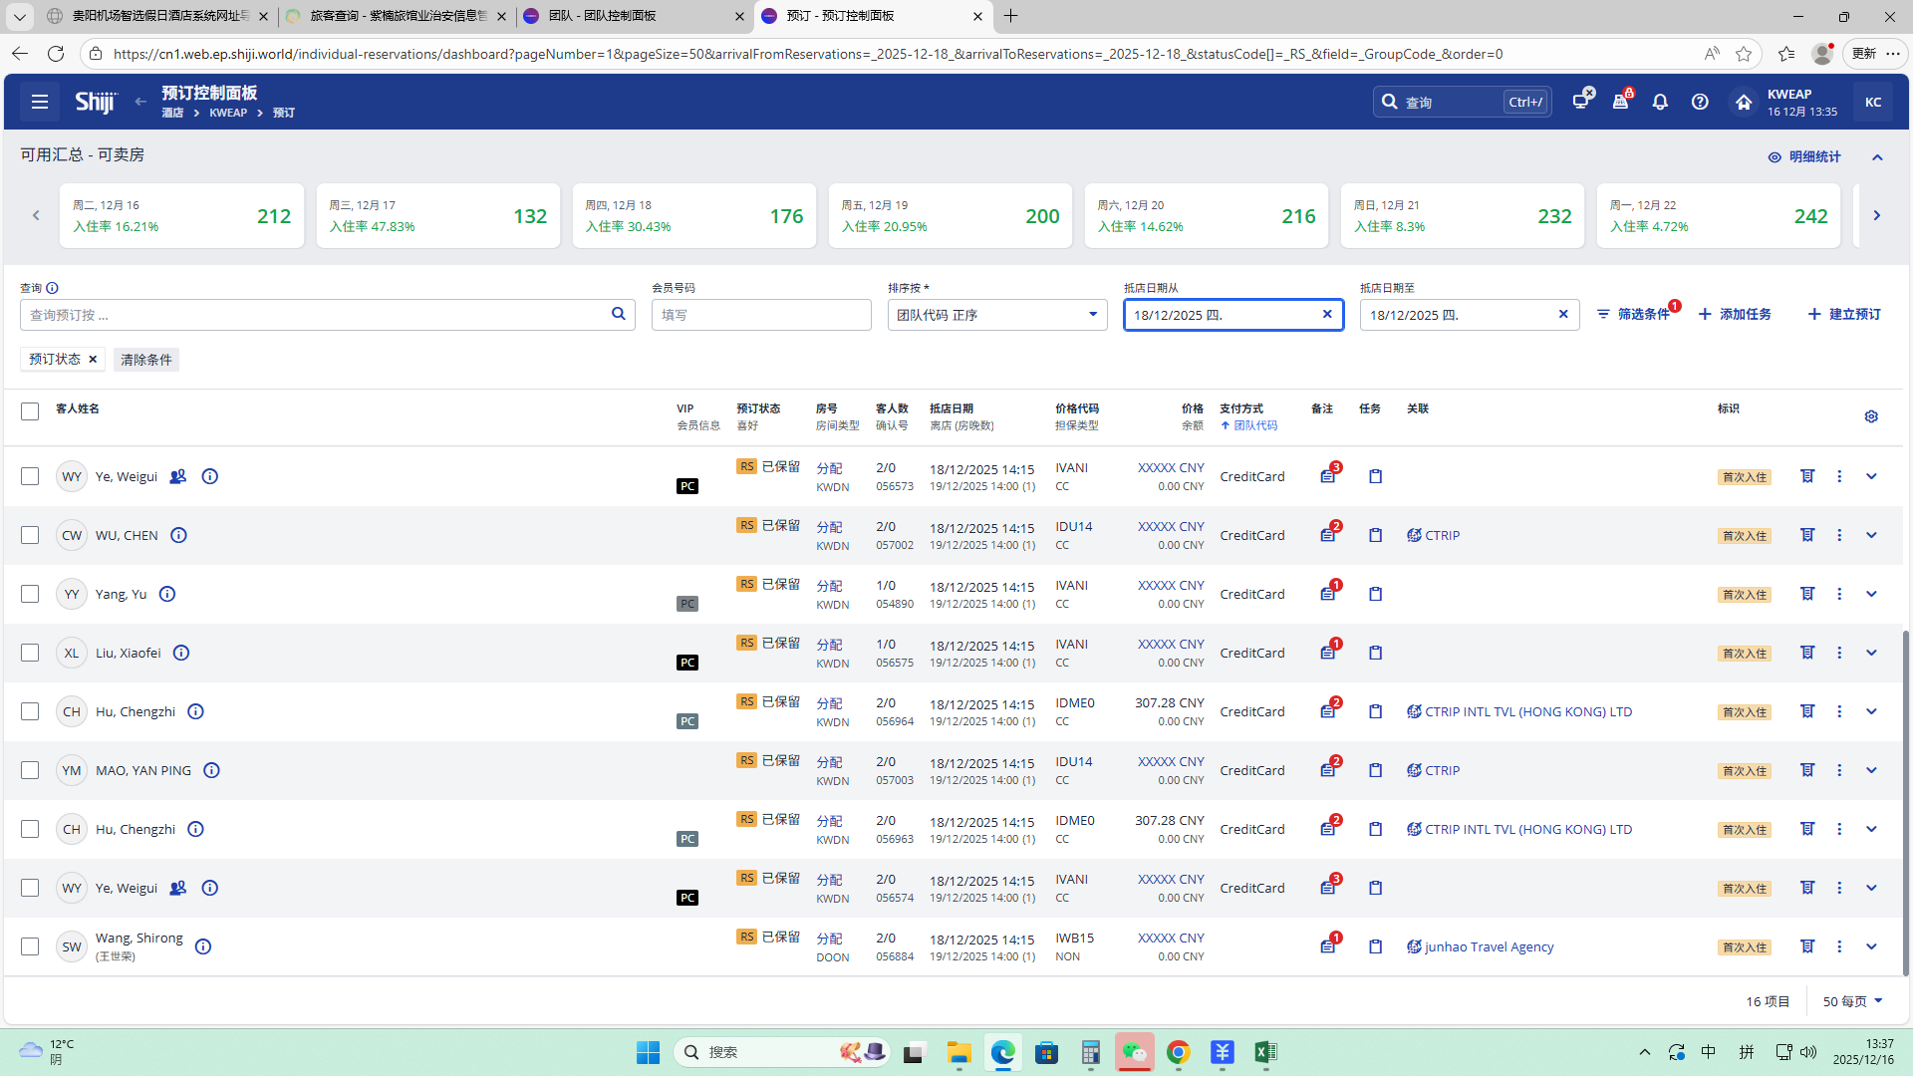Click the task clipboard icon for Yang, Yu

click(1375, 594)
